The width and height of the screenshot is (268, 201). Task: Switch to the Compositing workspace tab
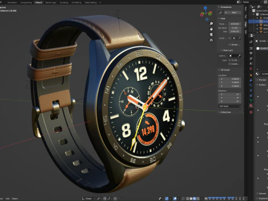(x=26, y=2)
